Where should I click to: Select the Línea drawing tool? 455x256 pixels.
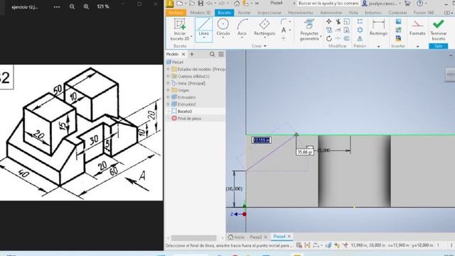[203, 29]
